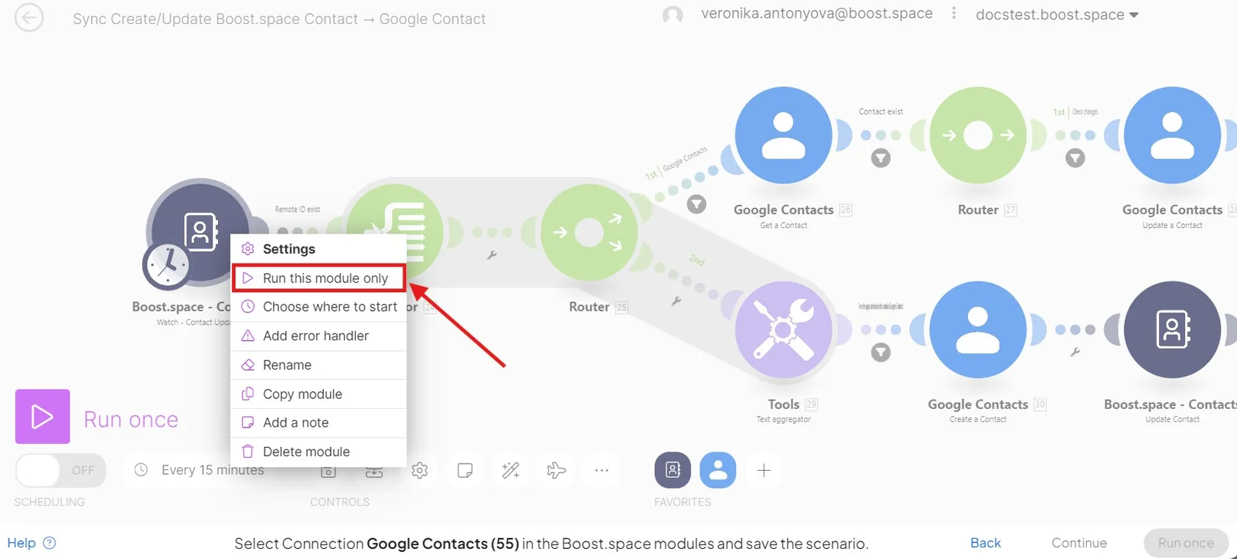Click the wrench icon before Router 25
The height and width of the screenshot is (559, 1237).
coord(492,255)
